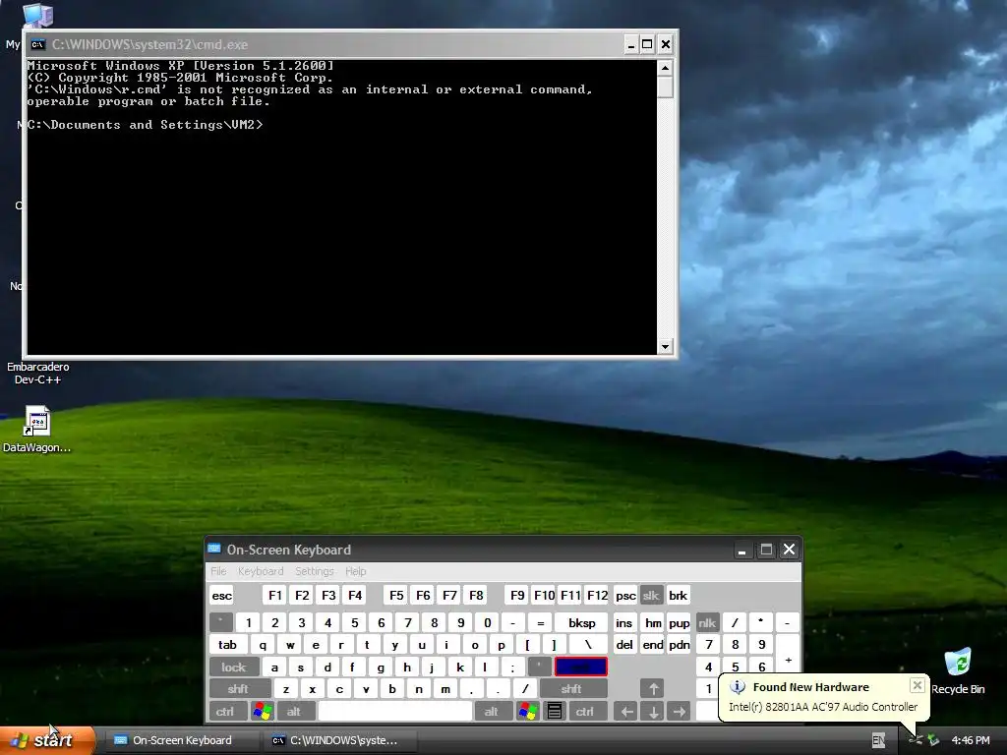Click the numpad plus key
The width and height of the screenshot is (1007, 755).
point(788,660)
